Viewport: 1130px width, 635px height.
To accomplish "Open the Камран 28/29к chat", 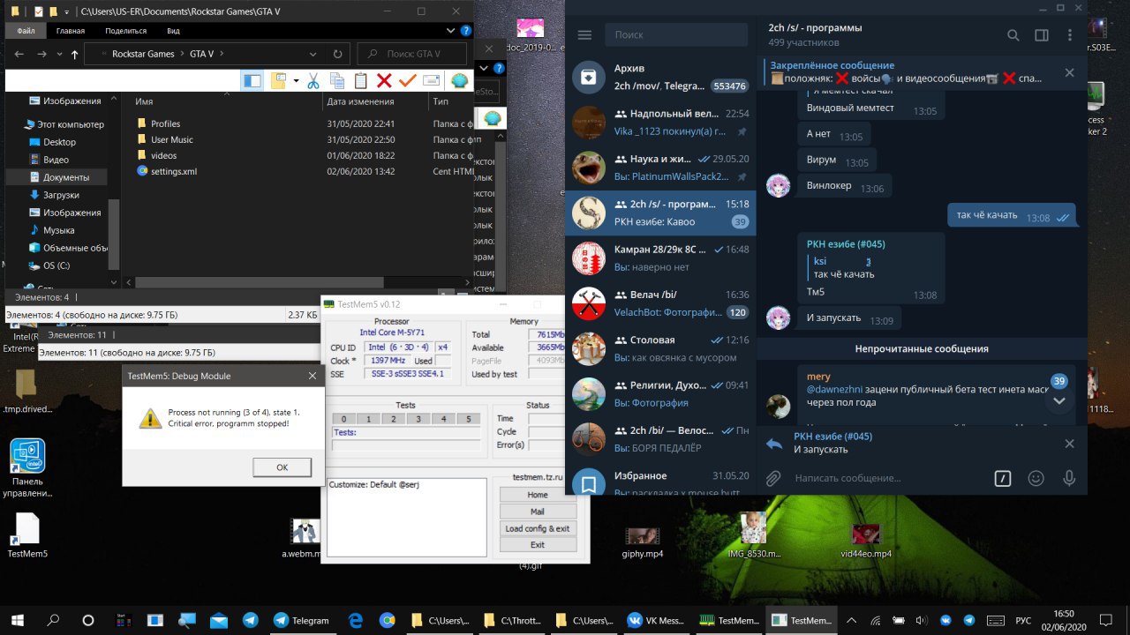I will pos(660,258).
